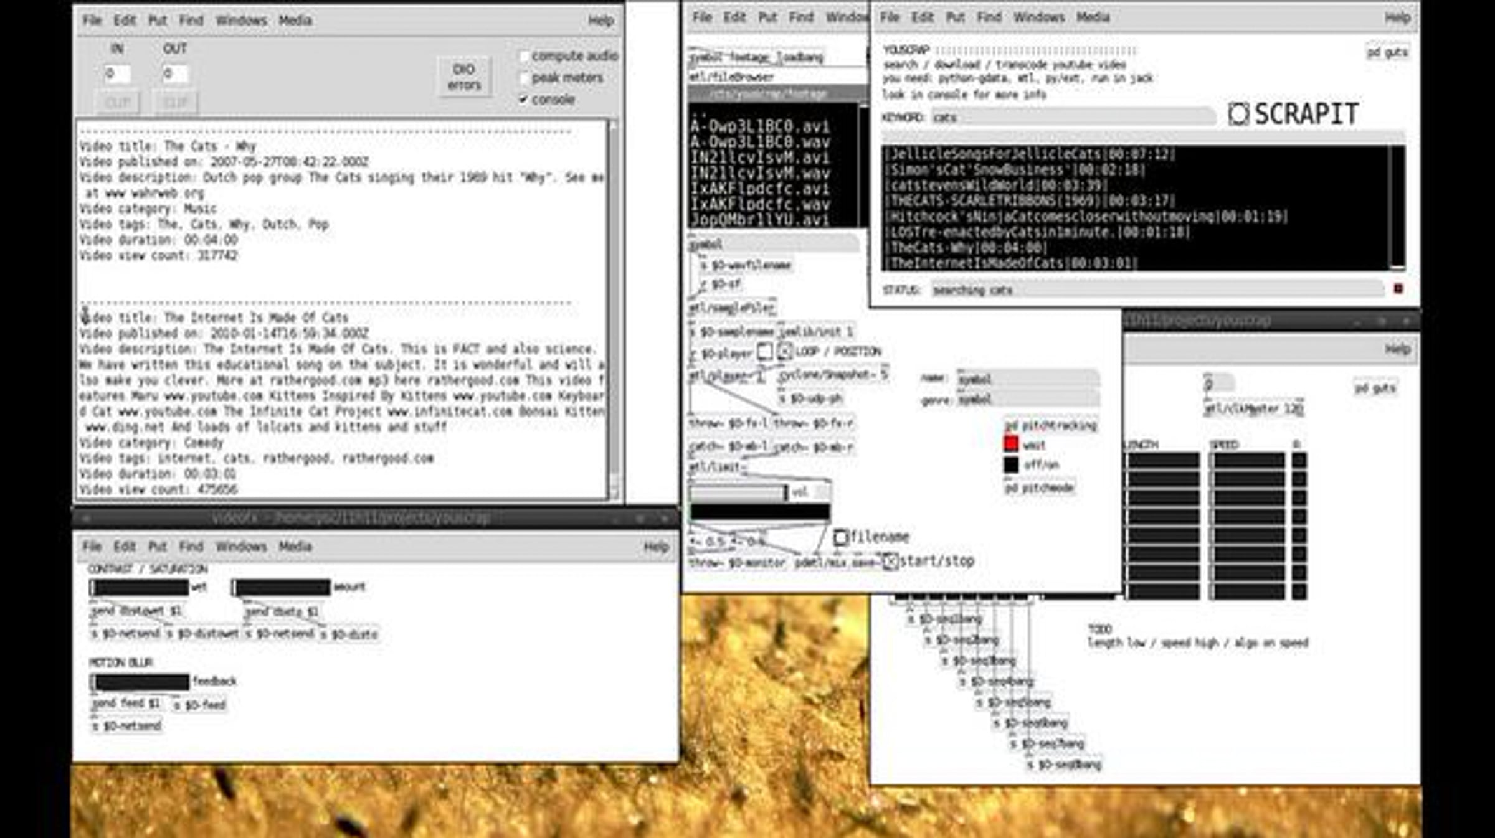Toggle the black off/on square
Viewport: 1495px width, 838px height.
pyautogui.click(x=1011, y=464)
